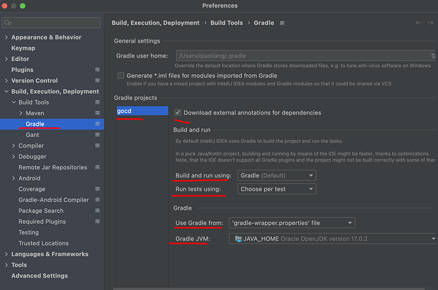Click the back navigation arrow

(418, 23)
